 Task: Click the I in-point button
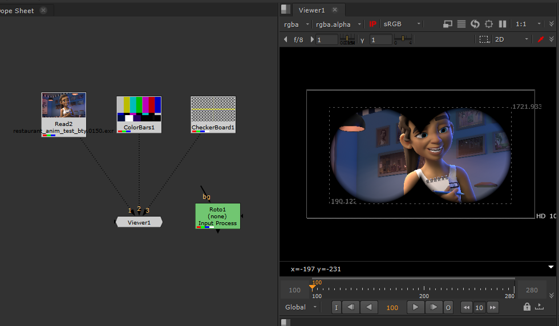coord(336,307)
